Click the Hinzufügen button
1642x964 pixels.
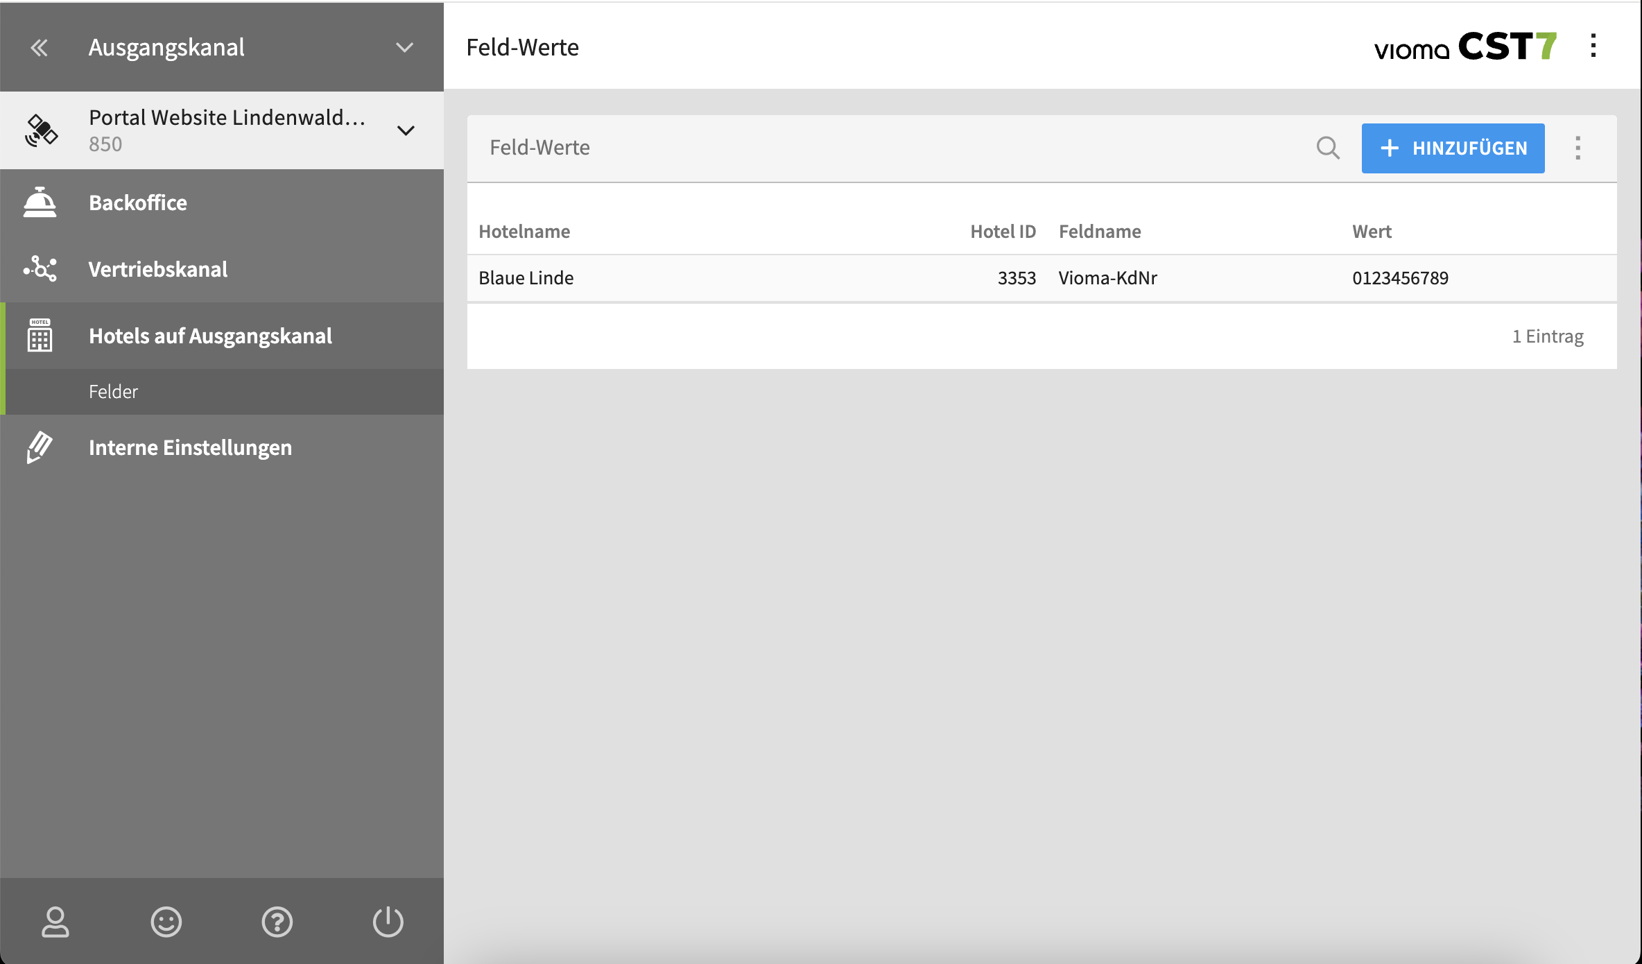pos(1453,148)
